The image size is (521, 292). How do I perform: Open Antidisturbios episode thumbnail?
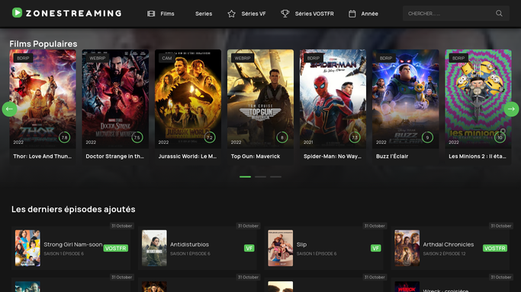click(x=154, y=248)
